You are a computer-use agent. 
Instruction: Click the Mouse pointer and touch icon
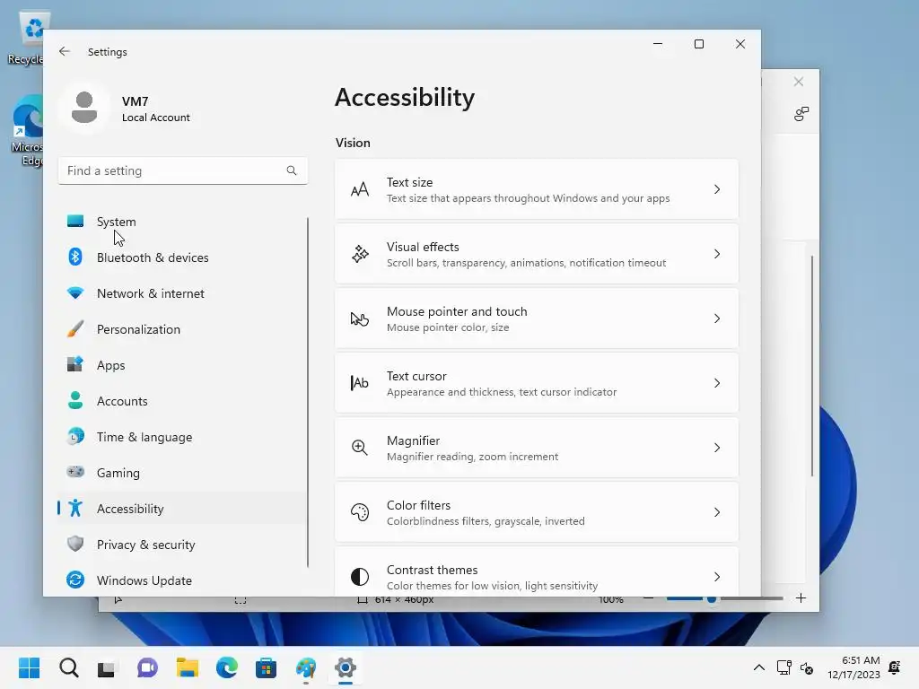(359, 318)
